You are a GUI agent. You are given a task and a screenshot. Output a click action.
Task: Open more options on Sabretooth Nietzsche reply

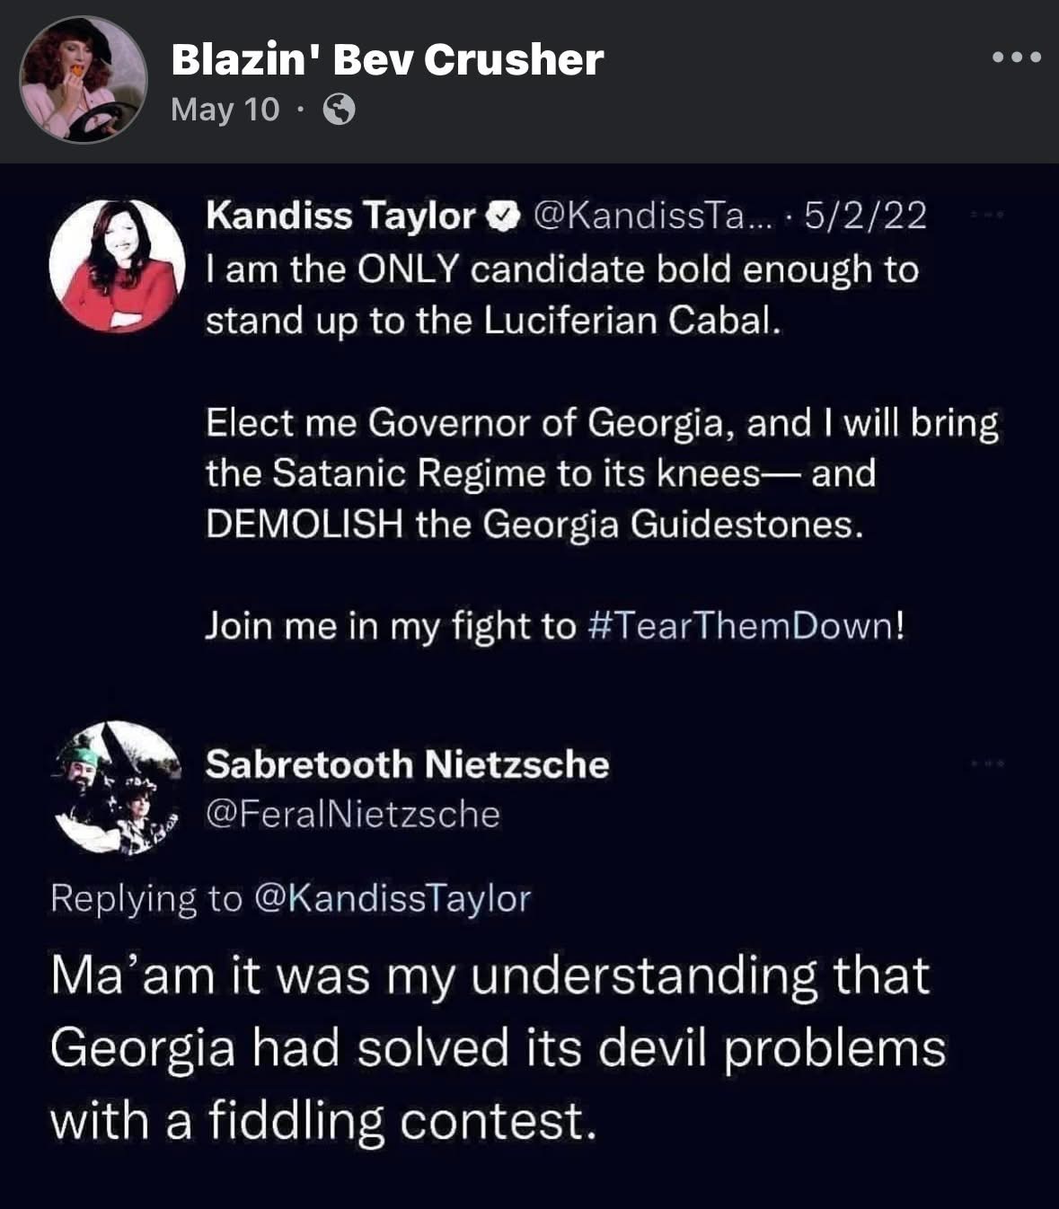click(986, 764)
